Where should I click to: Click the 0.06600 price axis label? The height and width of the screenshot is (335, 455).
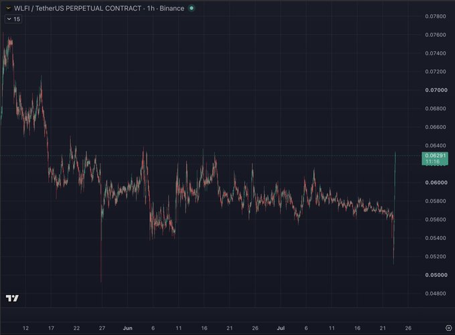[436, 127]
